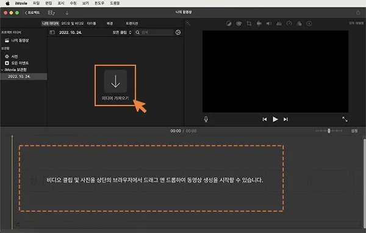The width and height of the screenshot is (366, 233).
Task: Open the iMovie application menu
Action: (21, 3)
